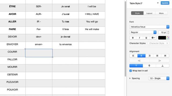Increase text indent level
Screen dimensions: 172x96
point(159,61)
